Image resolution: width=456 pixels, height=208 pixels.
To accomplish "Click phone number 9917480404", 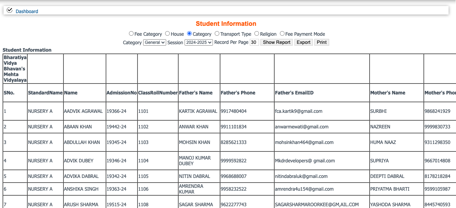I will click(233, 111).
